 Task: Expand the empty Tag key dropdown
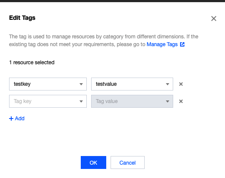click(48, 101)
